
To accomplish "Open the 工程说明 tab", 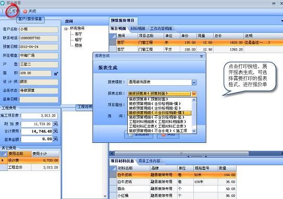I will [x=84, y=107].
